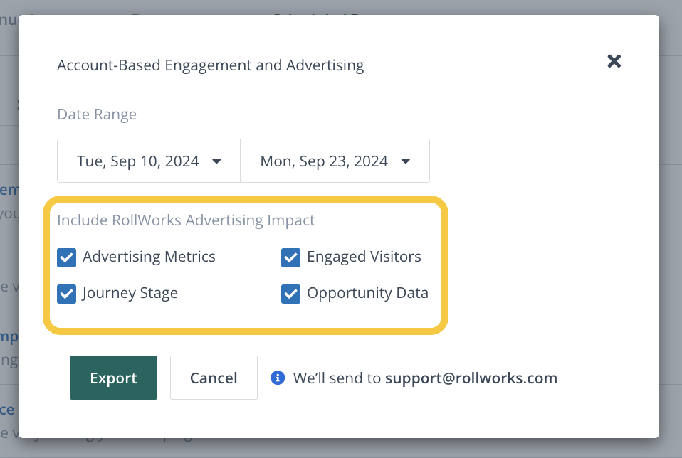Click the Export button
Image resolution: width=682 pixels, height=458 pixels.
(113, 378)
